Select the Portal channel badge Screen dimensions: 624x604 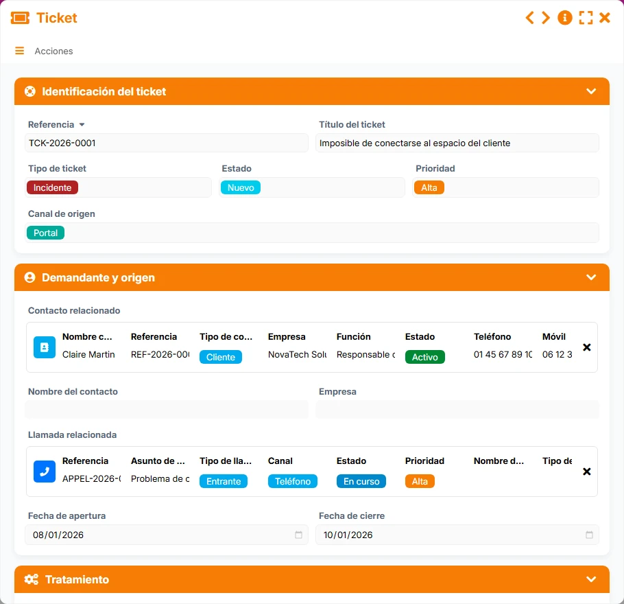point(45,233)
